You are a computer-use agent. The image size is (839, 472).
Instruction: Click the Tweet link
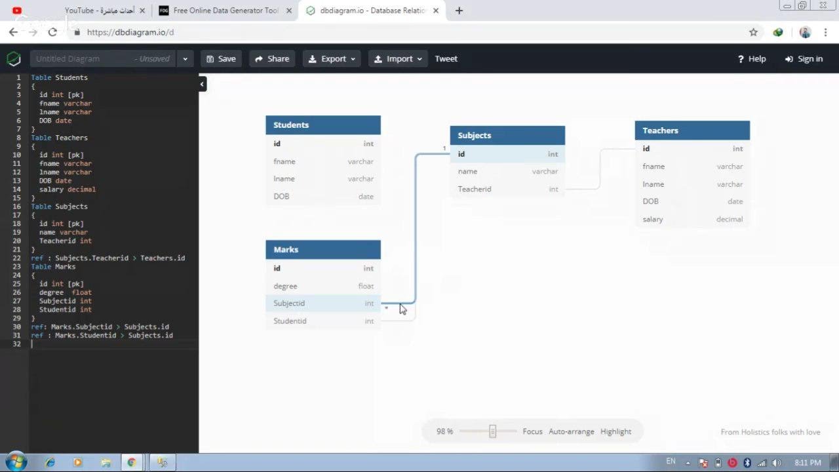click(446, 59)
